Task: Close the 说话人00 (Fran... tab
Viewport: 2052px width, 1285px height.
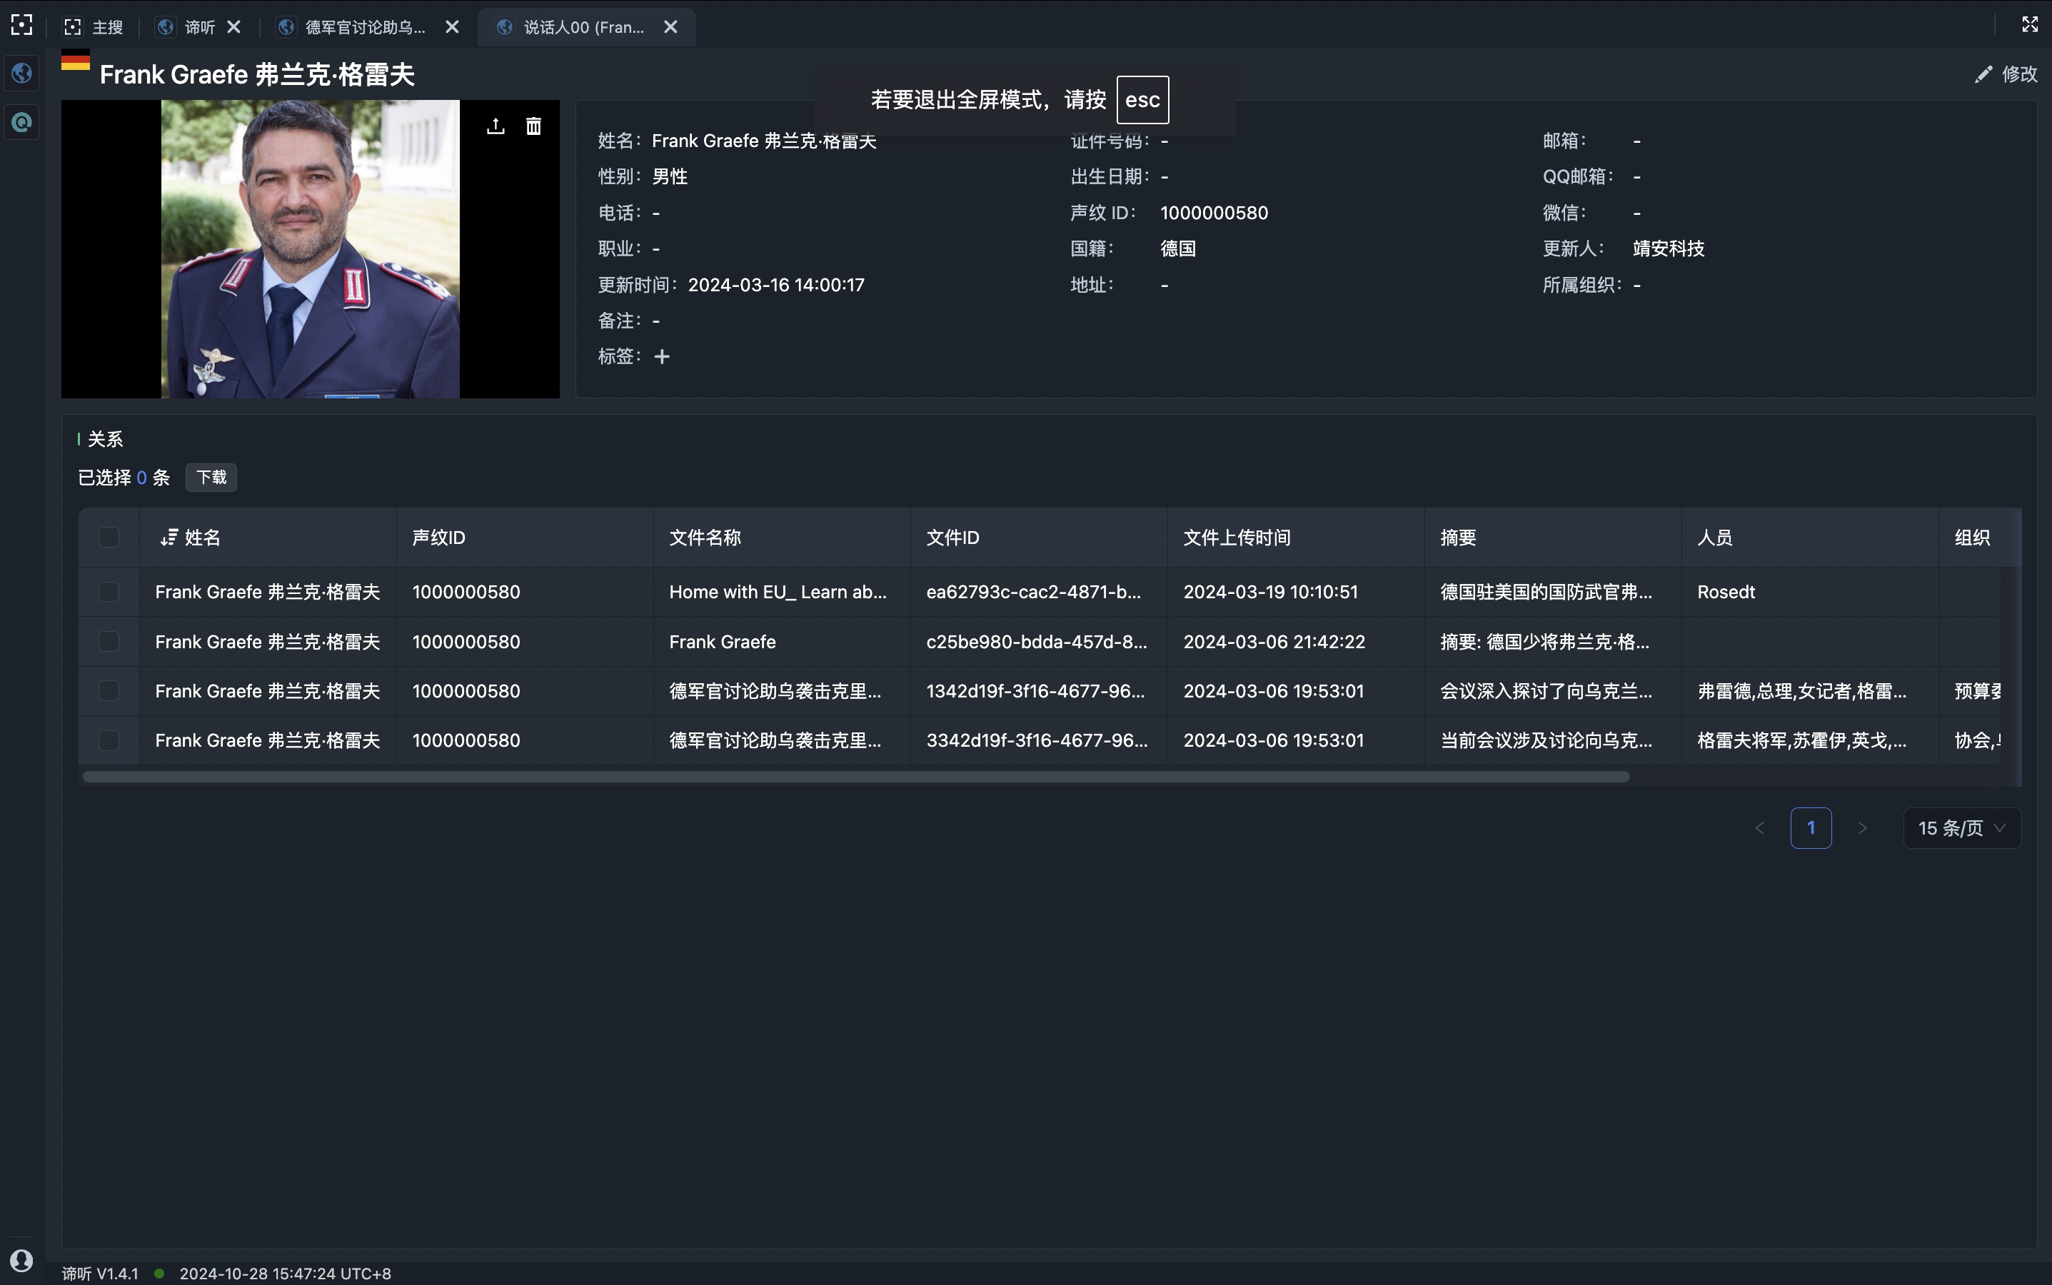Action: tap(670, 27)
